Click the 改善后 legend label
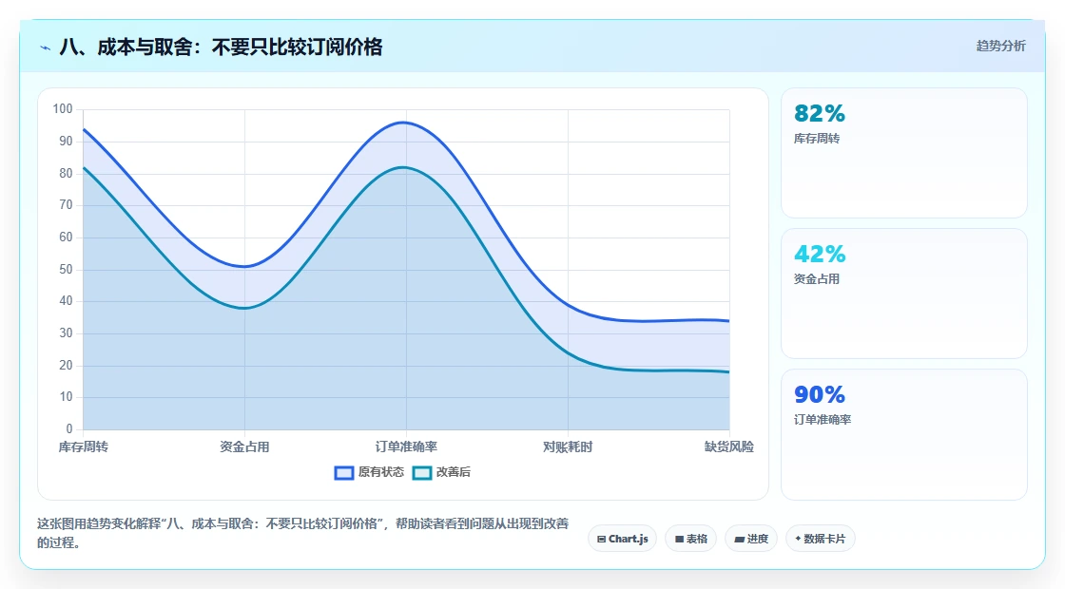Screen dimensions: 1065x589 (x=453, y=472)
